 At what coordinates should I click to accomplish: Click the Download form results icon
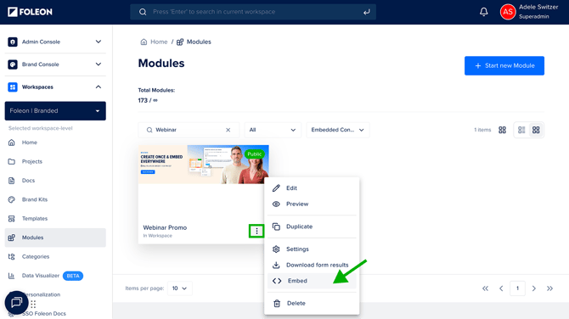[276, 265]
